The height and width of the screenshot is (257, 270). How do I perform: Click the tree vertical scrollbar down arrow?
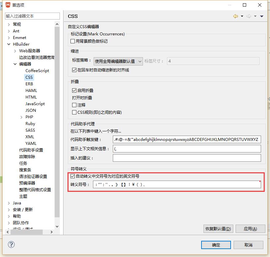57,226
